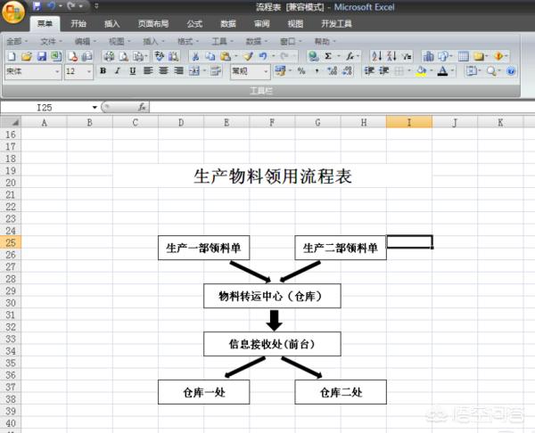This screenshot has height=433, width=535.
Task: Click the yellow fill color bucket
Action: (x=421, y=71)
